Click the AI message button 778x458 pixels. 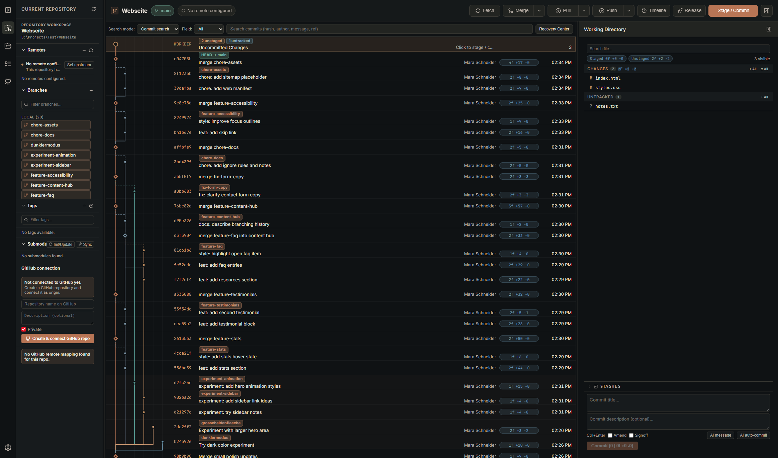pos(720,435)
